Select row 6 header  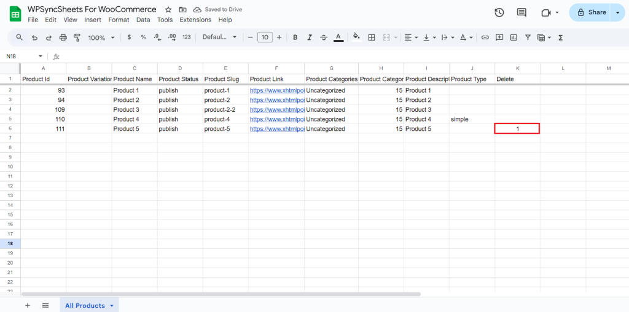tap(10, 129)
